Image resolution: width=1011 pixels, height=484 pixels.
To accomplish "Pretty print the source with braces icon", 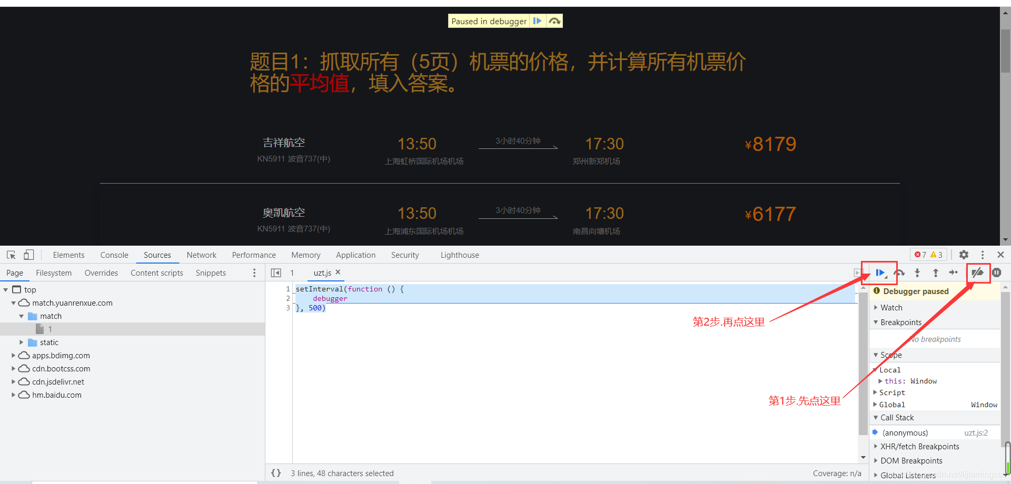I will pyautogui.click(x=276, y=473).
